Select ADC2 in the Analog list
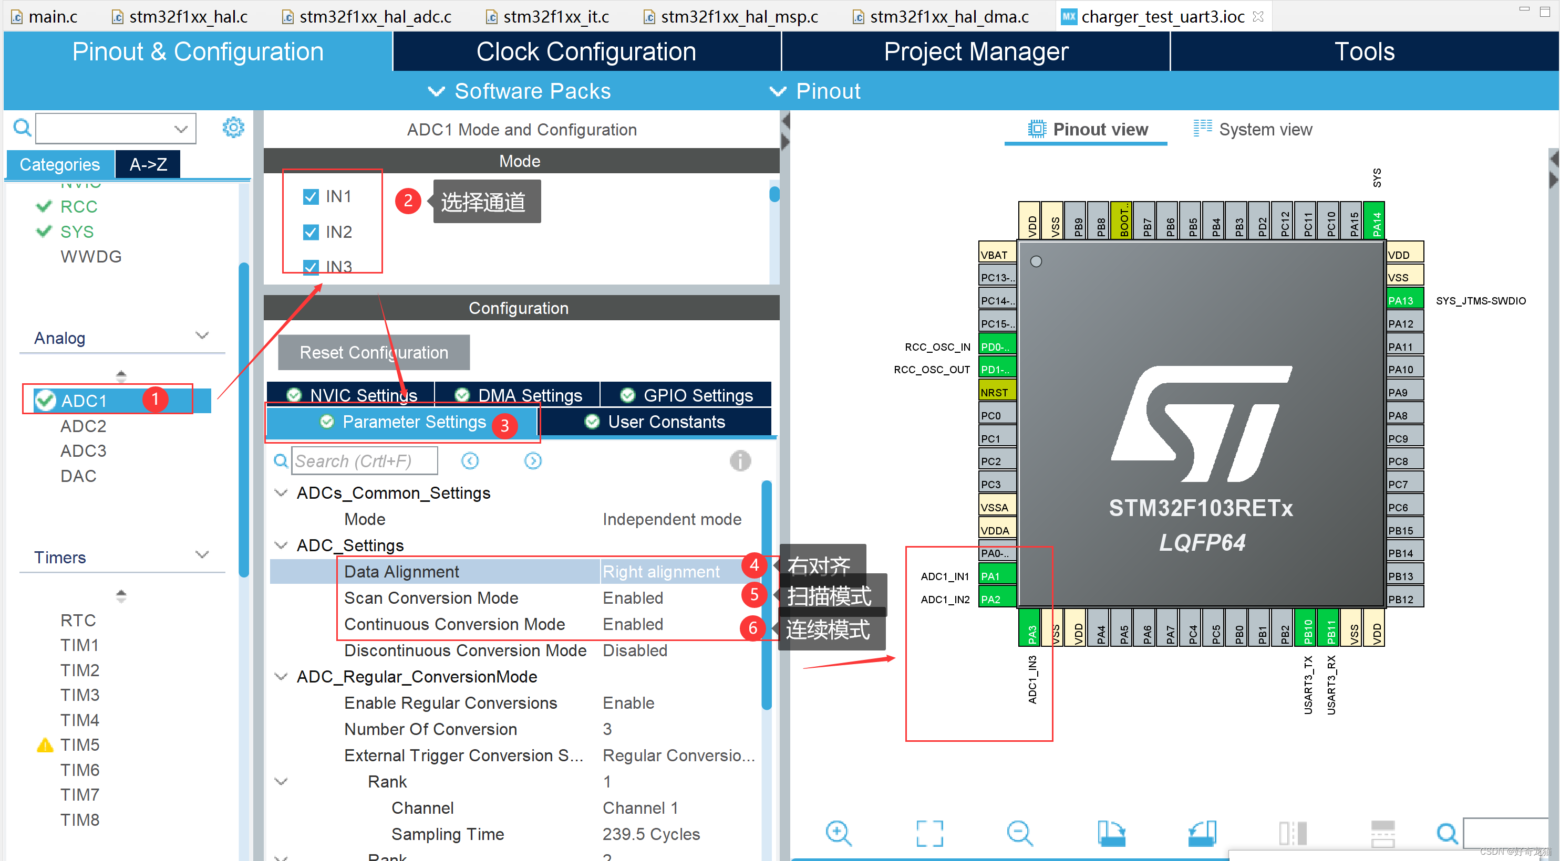Image resolution: width=1560 pixels, height=861 pixels. point(84,426)
